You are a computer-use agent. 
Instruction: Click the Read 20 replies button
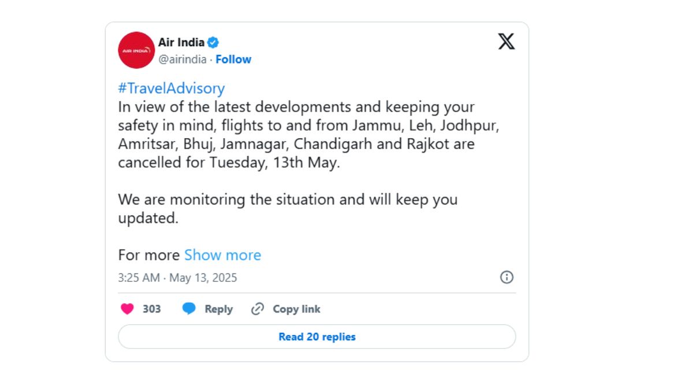point(317,337)
